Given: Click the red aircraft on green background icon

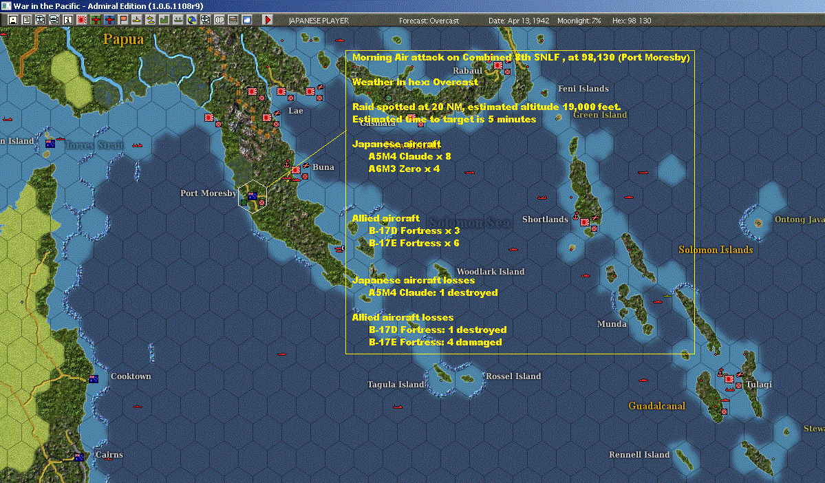Looking at the screenshot, I should point(96,20).
